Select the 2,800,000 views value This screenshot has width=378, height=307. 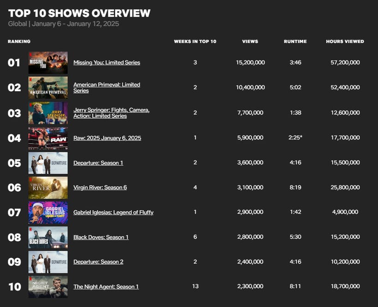coord(250,237)
